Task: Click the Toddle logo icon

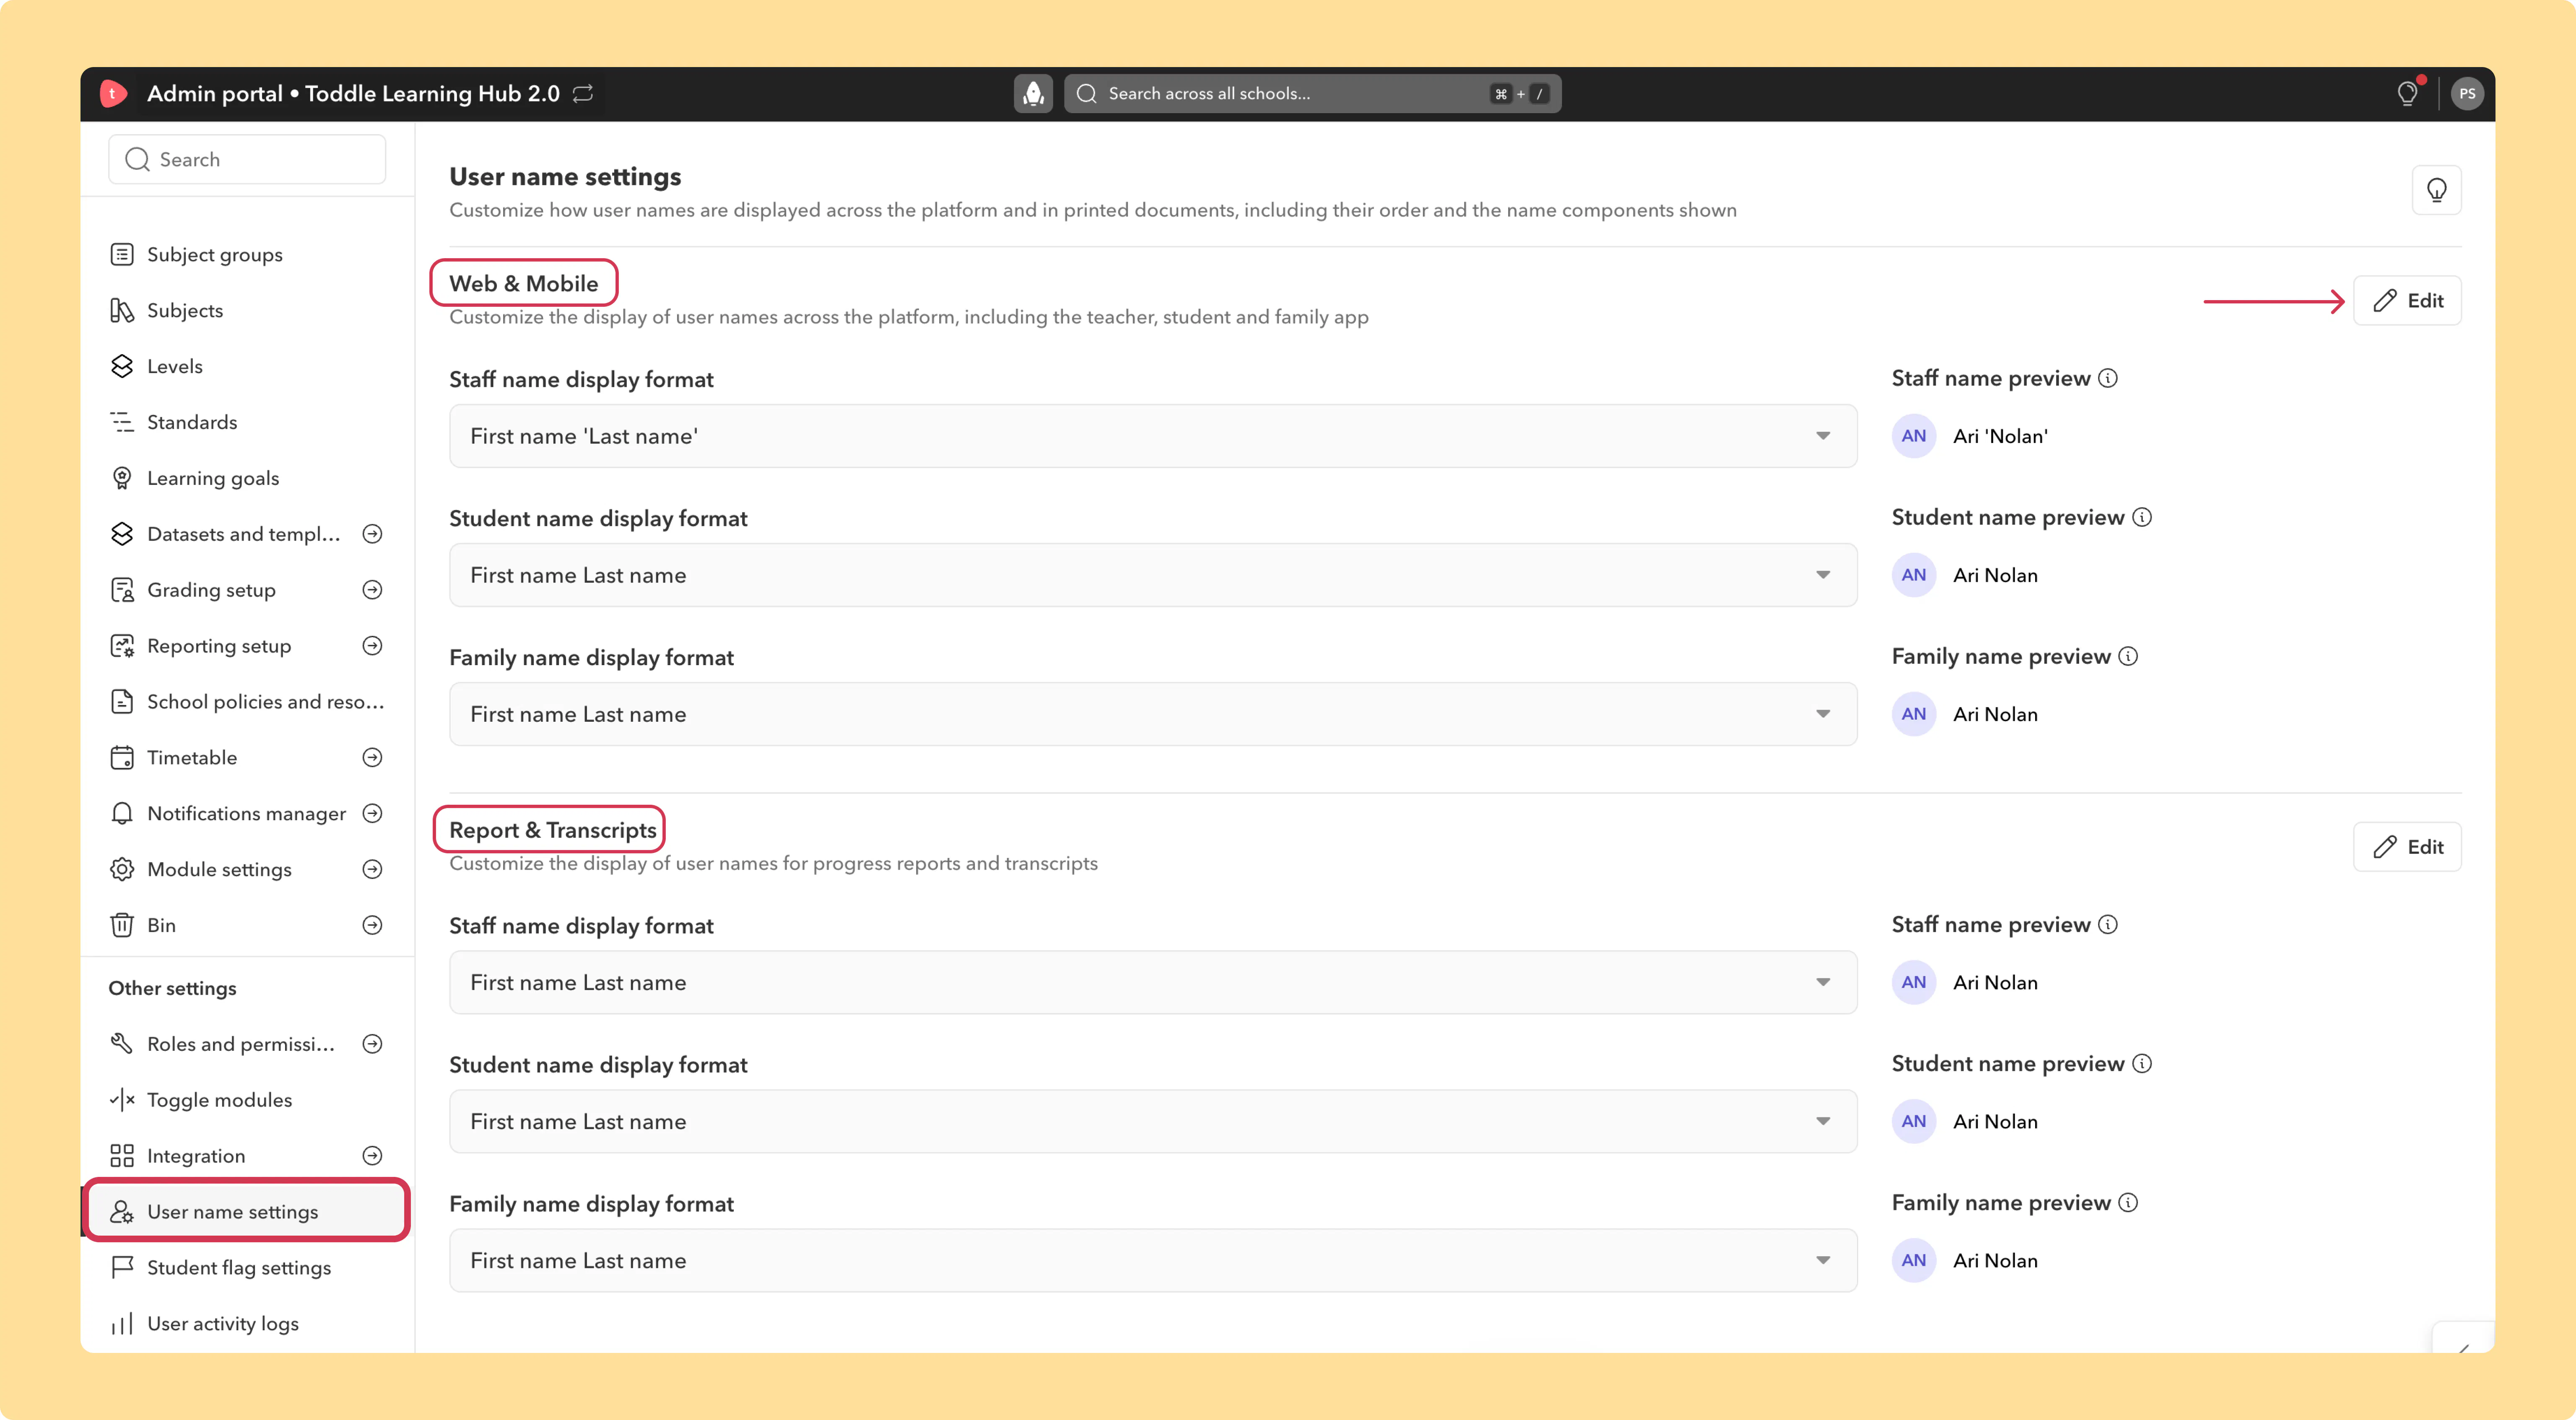Action: (x=113, y=93)
